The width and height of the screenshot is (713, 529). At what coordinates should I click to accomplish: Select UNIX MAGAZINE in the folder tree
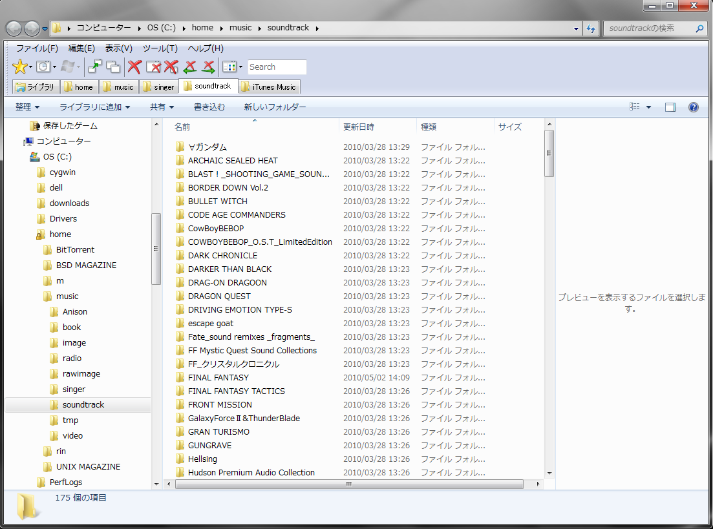88,467
